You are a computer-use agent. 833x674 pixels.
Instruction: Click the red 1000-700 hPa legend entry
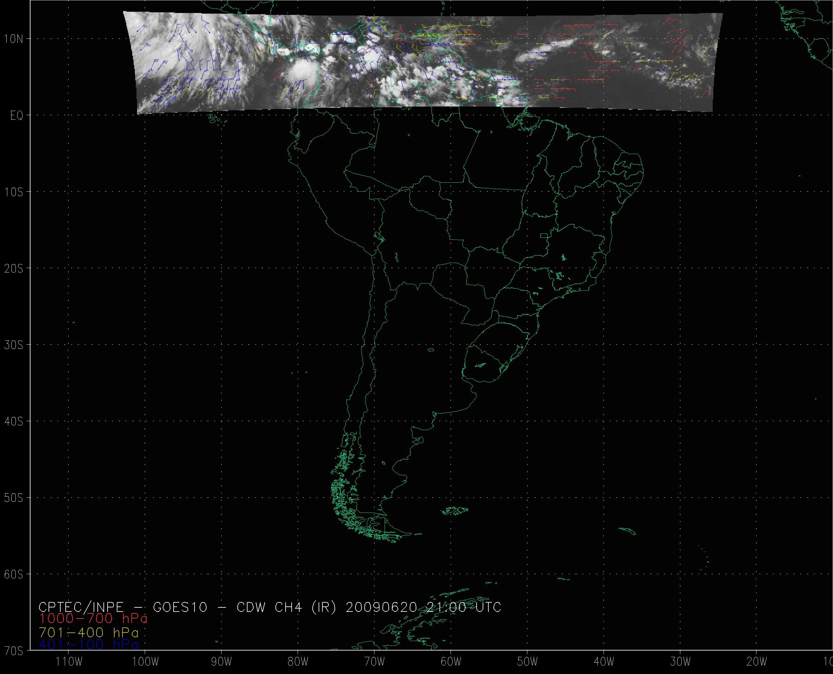(93, 618)
